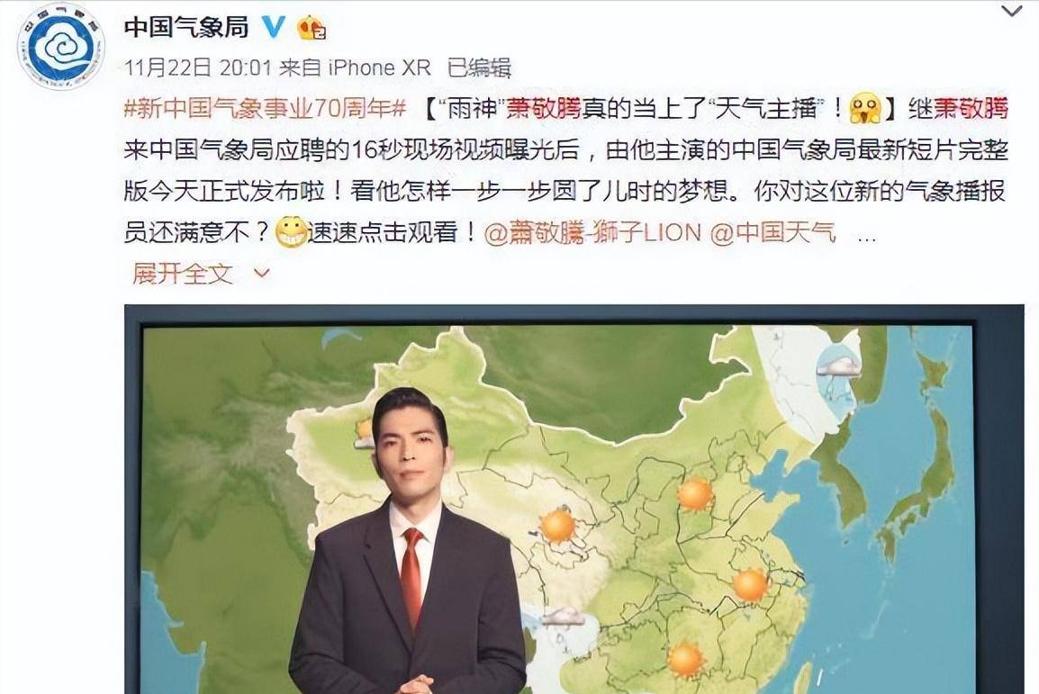Image resolution: width=1039 pixels, height=694 pixels.
Task: Click the 已编辑 edited label
Action: (479, 68)
